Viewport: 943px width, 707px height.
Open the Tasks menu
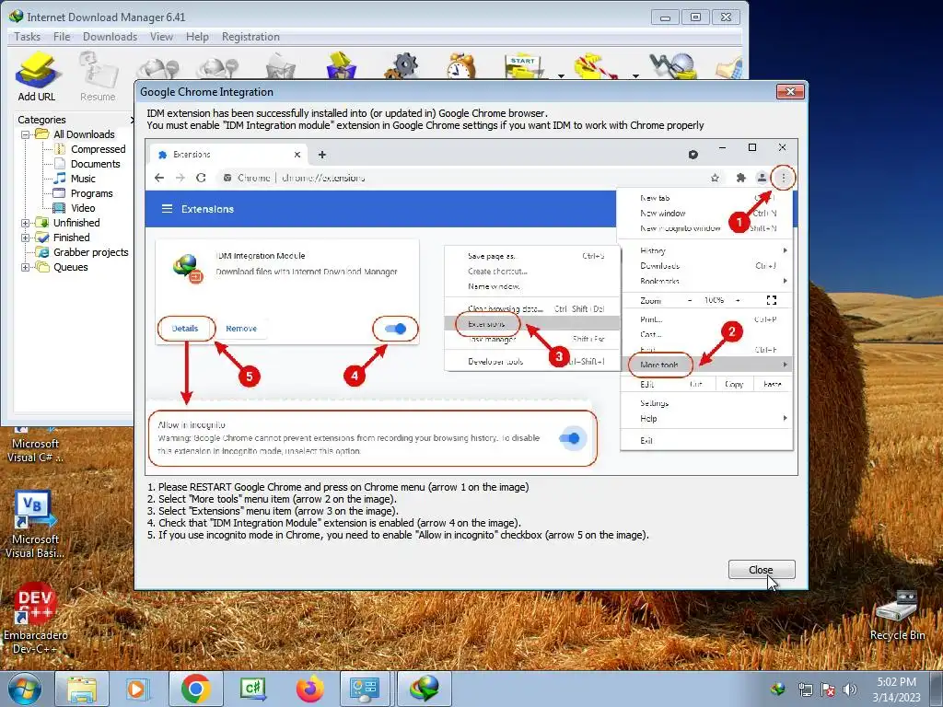tap(27, 37)
